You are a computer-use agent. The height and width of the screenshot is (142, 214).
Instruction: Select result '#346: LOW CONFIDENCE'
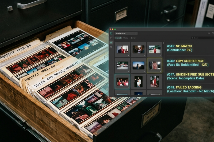pyautogui.click(x=185, y=61)
